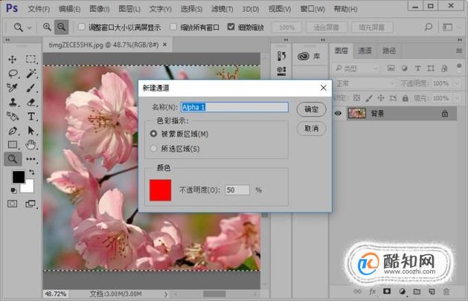Screen dimensions: 468x301
Task: Hide the Background layer eye icon
Action: [338, 113]
